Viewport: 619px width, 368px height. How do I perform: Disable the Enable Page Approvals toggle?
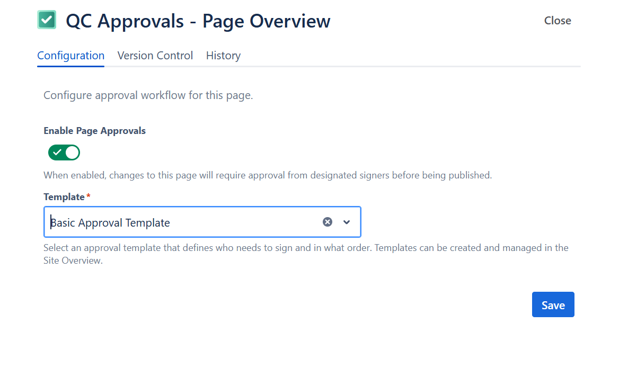pos(64,152)
